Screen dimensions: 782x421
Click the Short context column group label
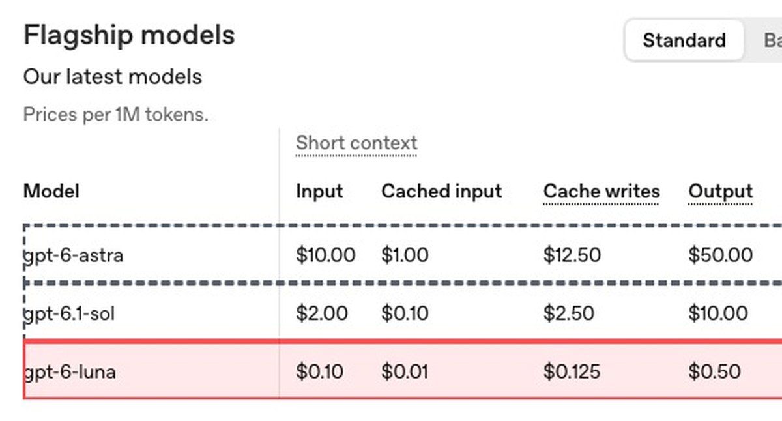point(356,143)
